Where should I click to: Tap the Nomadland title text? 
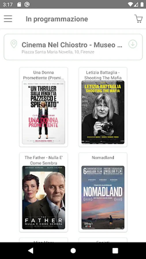click(103, 158)
